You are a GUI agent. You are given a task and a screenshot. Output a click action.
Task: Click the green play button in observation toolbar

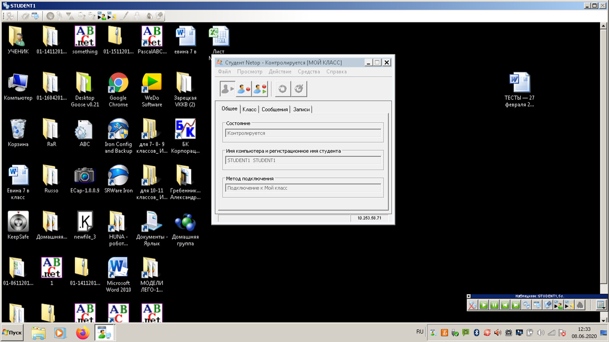[483, 305]
